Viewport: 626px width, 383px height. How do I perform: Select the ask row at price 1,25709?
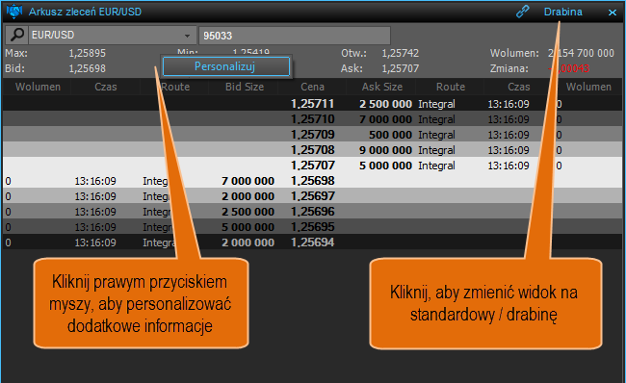(x=313, y=135)
